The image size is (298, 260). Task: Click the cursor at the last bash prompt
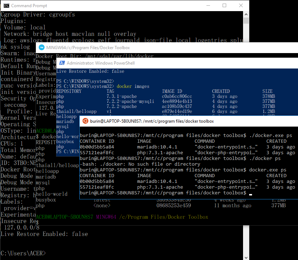(251, 194)
